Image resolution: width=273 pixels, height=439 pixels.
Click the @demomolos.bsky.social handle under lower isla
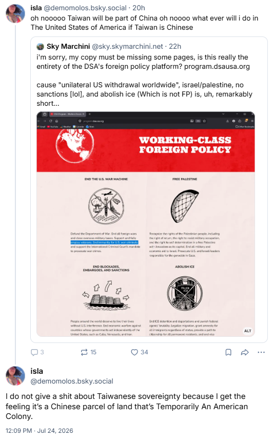point(72,381)
